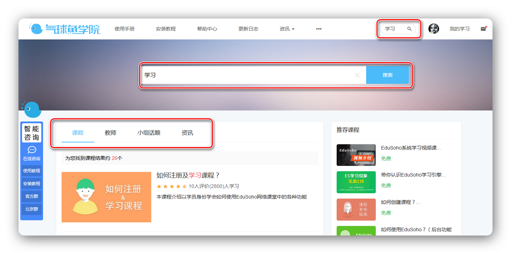Open the mail notifications envelope icon
The image size is (511, 254).
483,29
